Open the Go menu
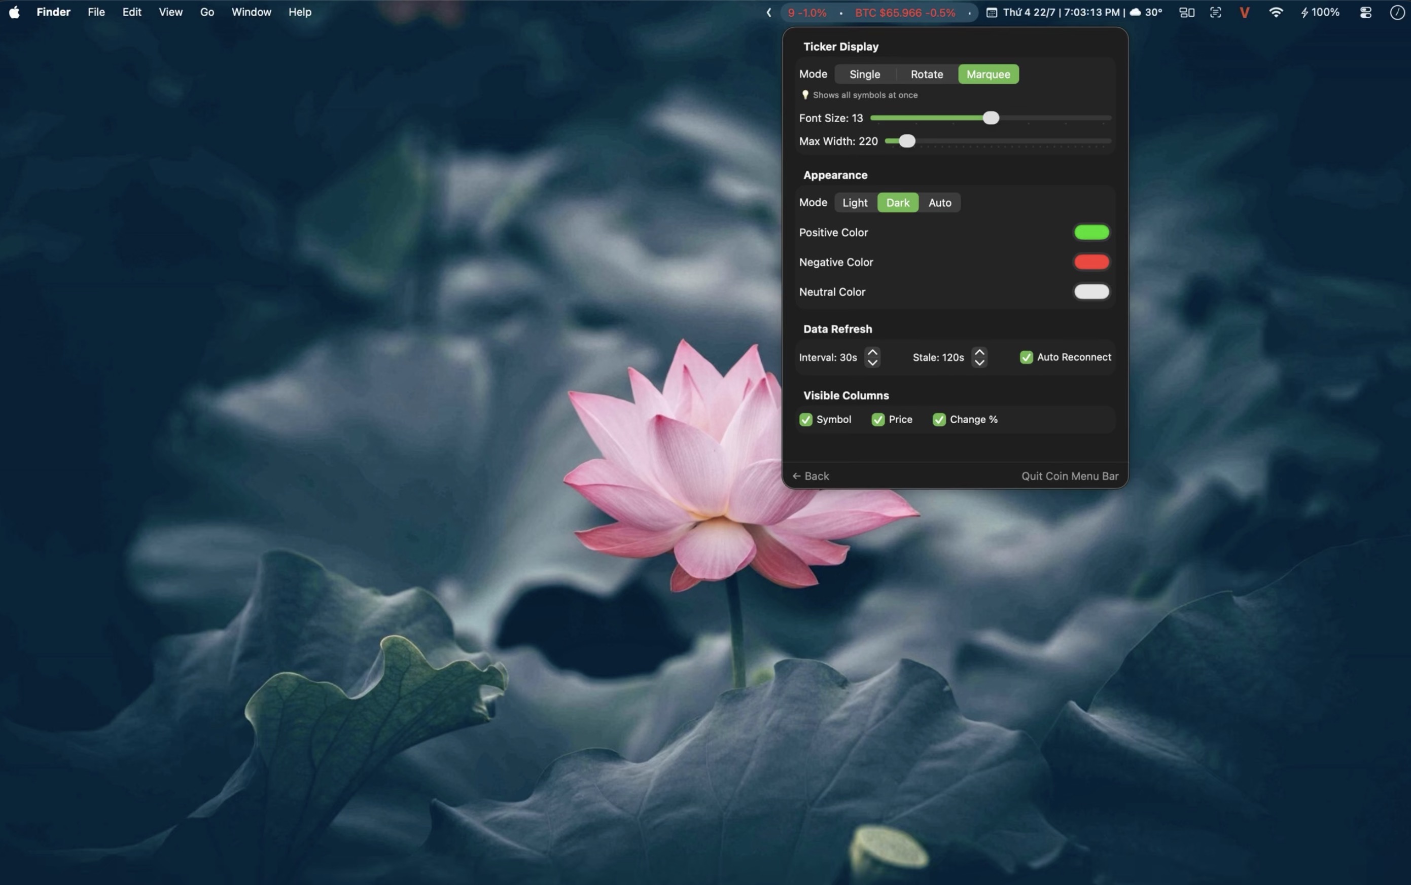1411x885 pixels. coord(207,12)
